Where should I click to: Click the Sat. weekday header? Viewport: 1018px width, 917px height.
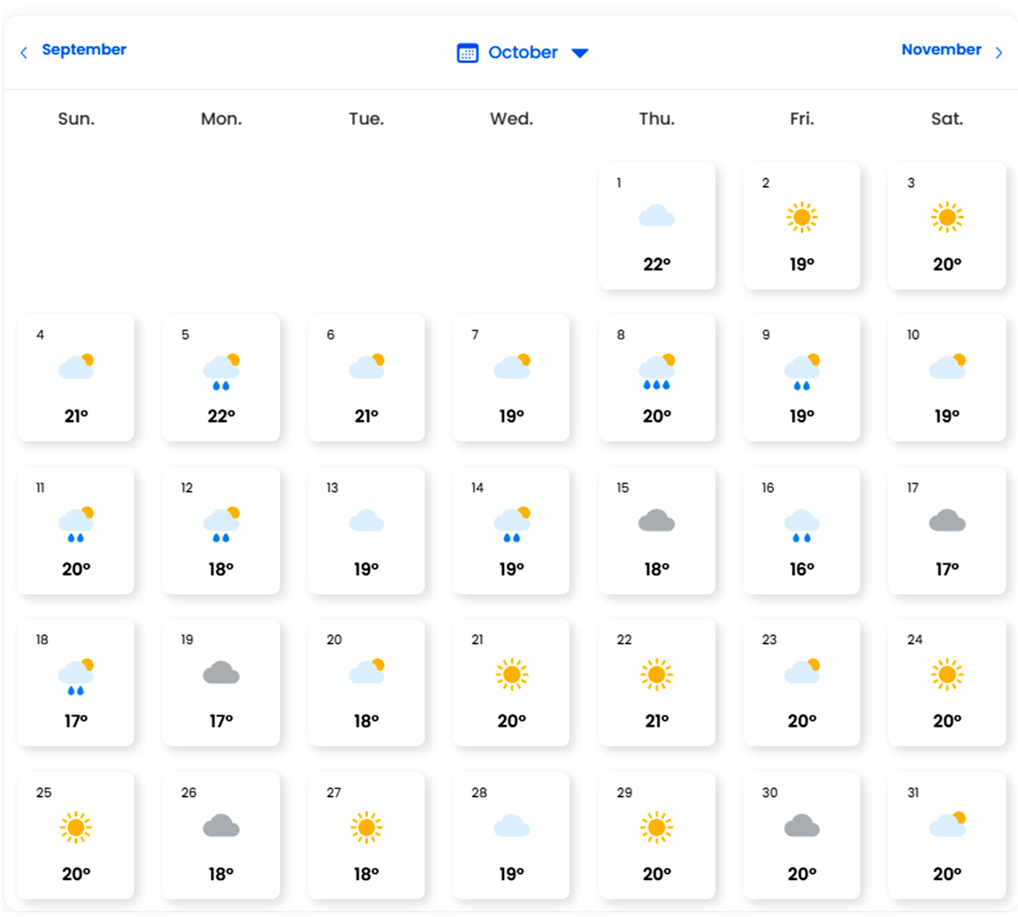click(x=947, y=119)
